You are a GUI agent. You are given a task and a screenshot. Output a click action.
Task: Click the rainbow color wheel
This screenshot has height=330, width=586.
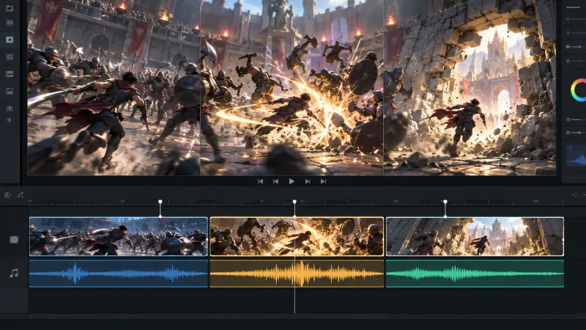tap(578, 89)
